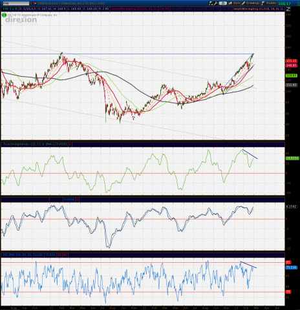Click the 155.15 red price bubble
300x310 pixels.
coord(292,61)
